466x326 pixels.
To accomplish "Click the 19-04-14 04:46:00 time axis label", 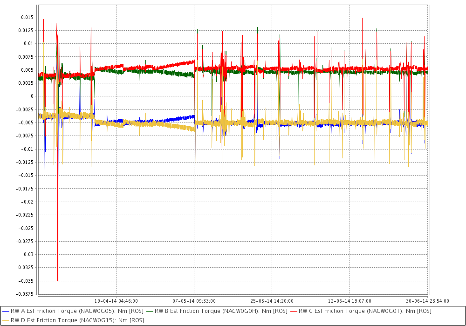I will coord(116,301).
